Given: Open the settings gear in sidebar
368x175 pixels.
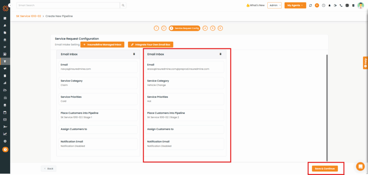Looking at the screenshot, I should (x=5, y=141).
